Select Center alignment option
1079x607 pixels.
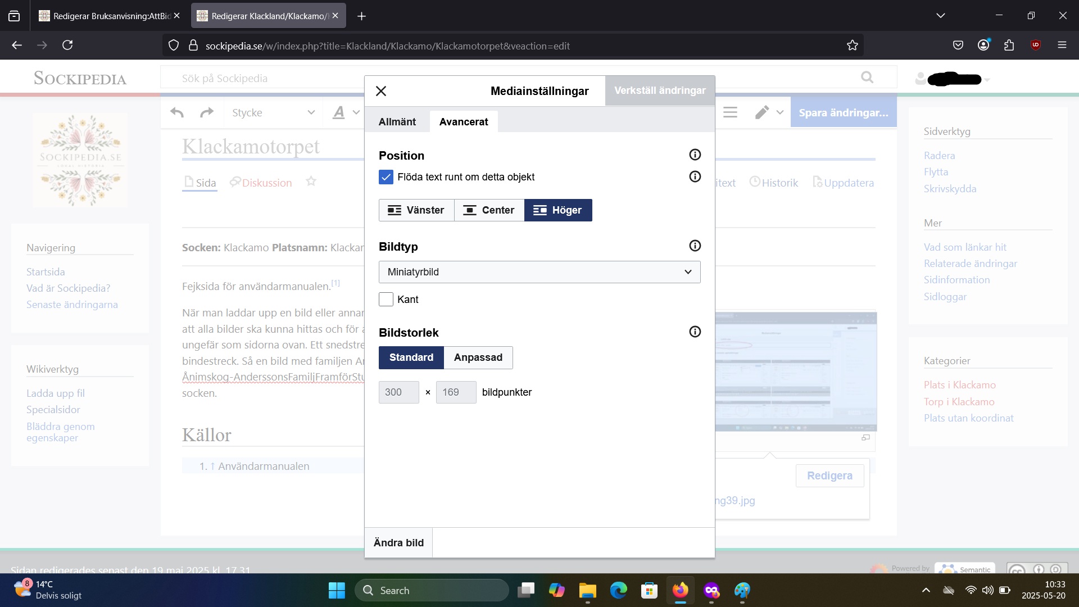click(489, 210)
